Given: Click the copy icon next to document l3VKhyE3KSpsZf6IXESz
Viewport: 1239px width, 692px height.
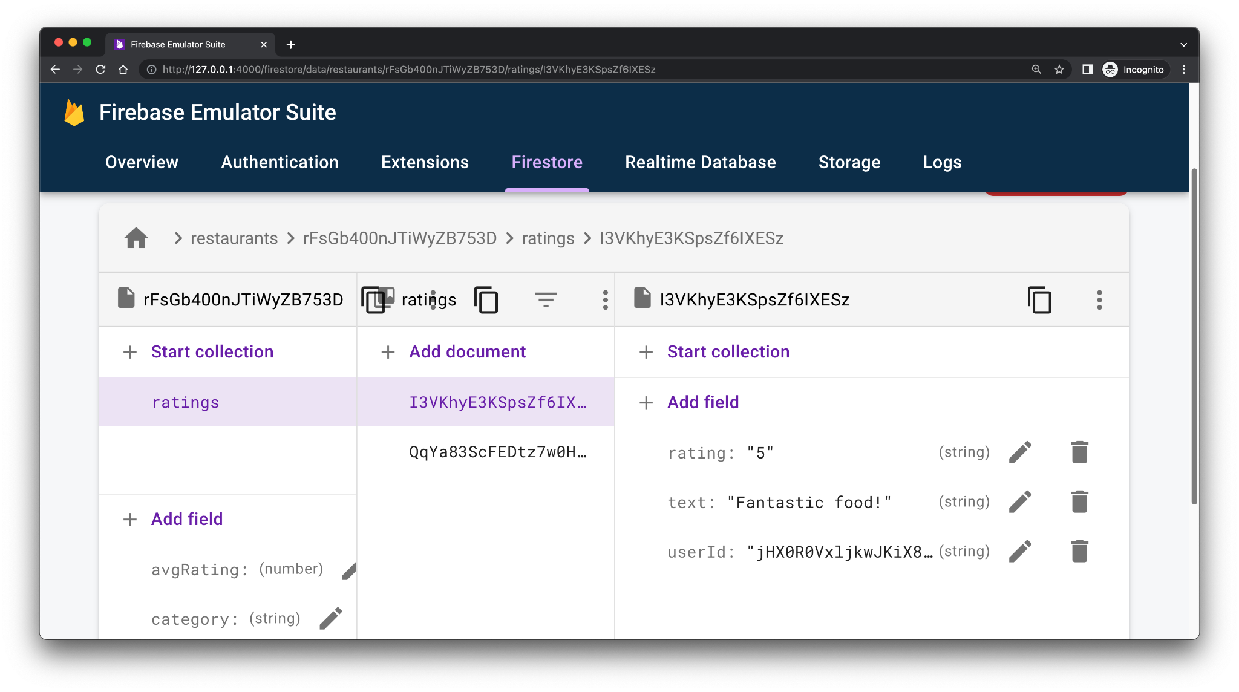Looking at the screenshot, I should tap(1039, 299).
